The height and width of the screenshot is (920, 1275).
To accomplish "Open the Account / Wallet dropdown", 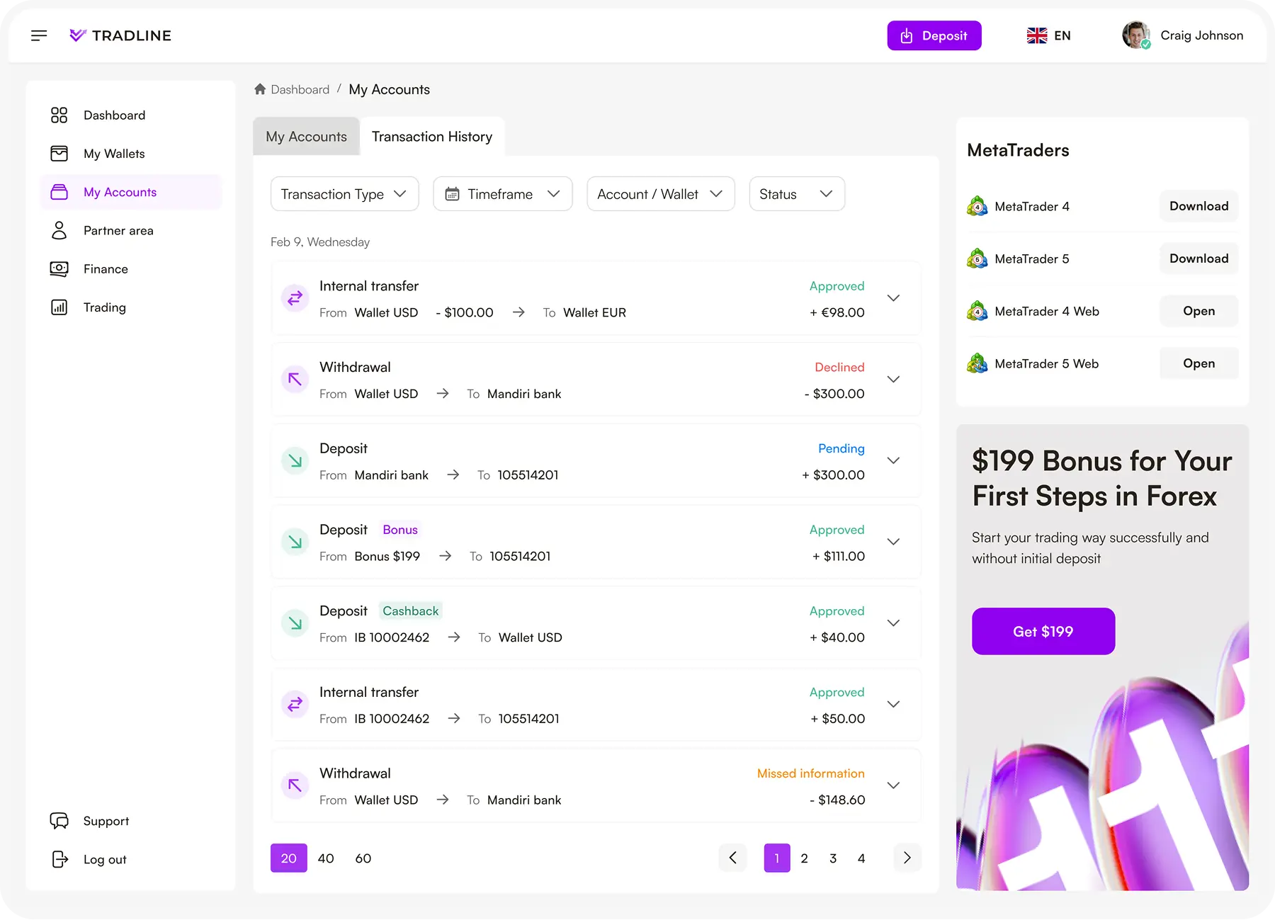I will click(660, 194).
